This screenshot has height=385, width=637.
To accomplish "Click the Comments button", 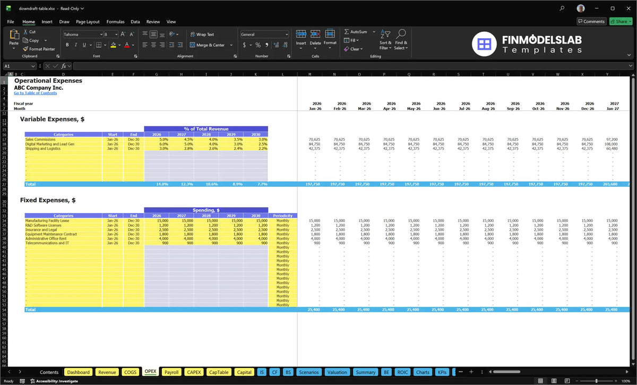I will [591, 21].
